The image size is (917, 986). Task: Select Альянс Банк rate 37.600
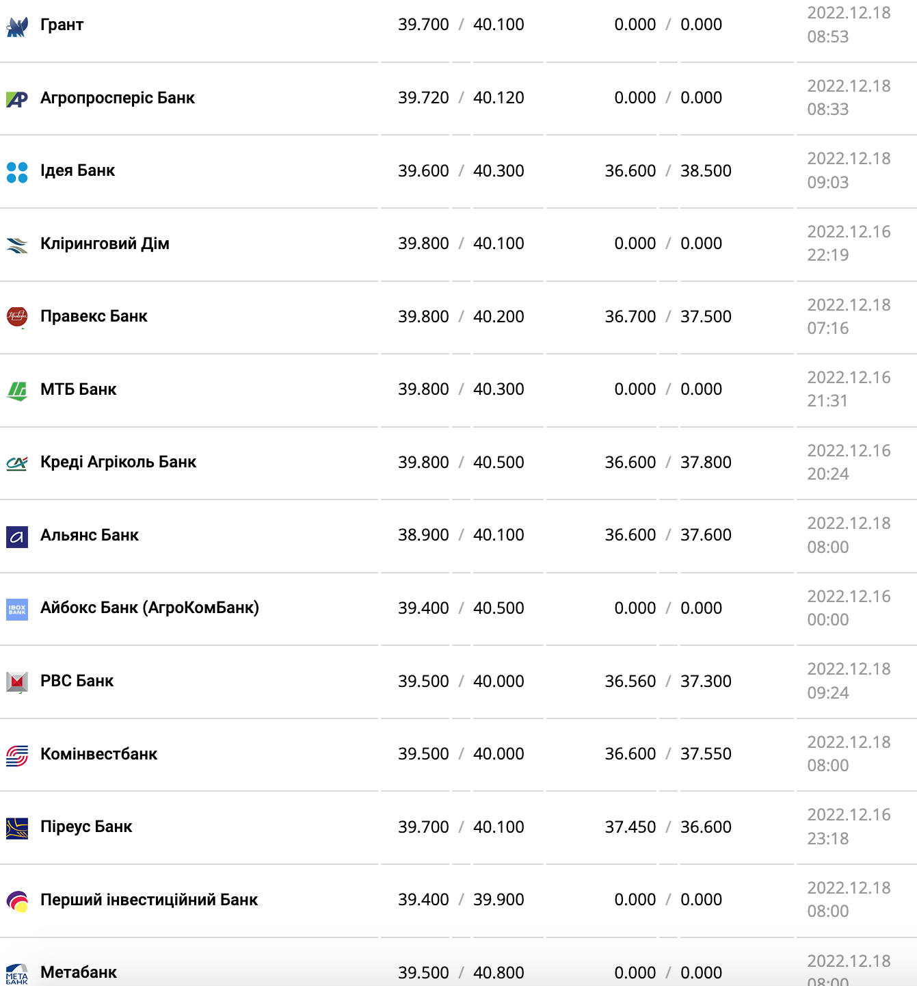[x=706, y=535]
